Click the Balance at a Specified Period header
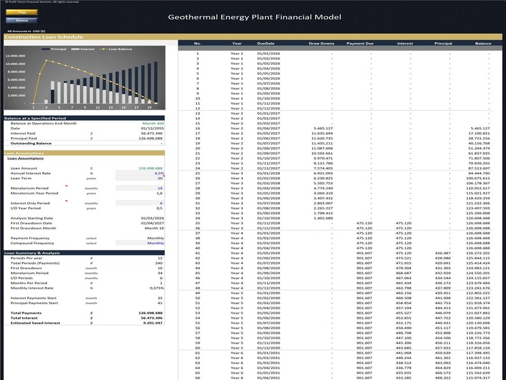Image resolution: width=506 pixels, height=380 pixels. pyautogui.click(x=84, y=118)
